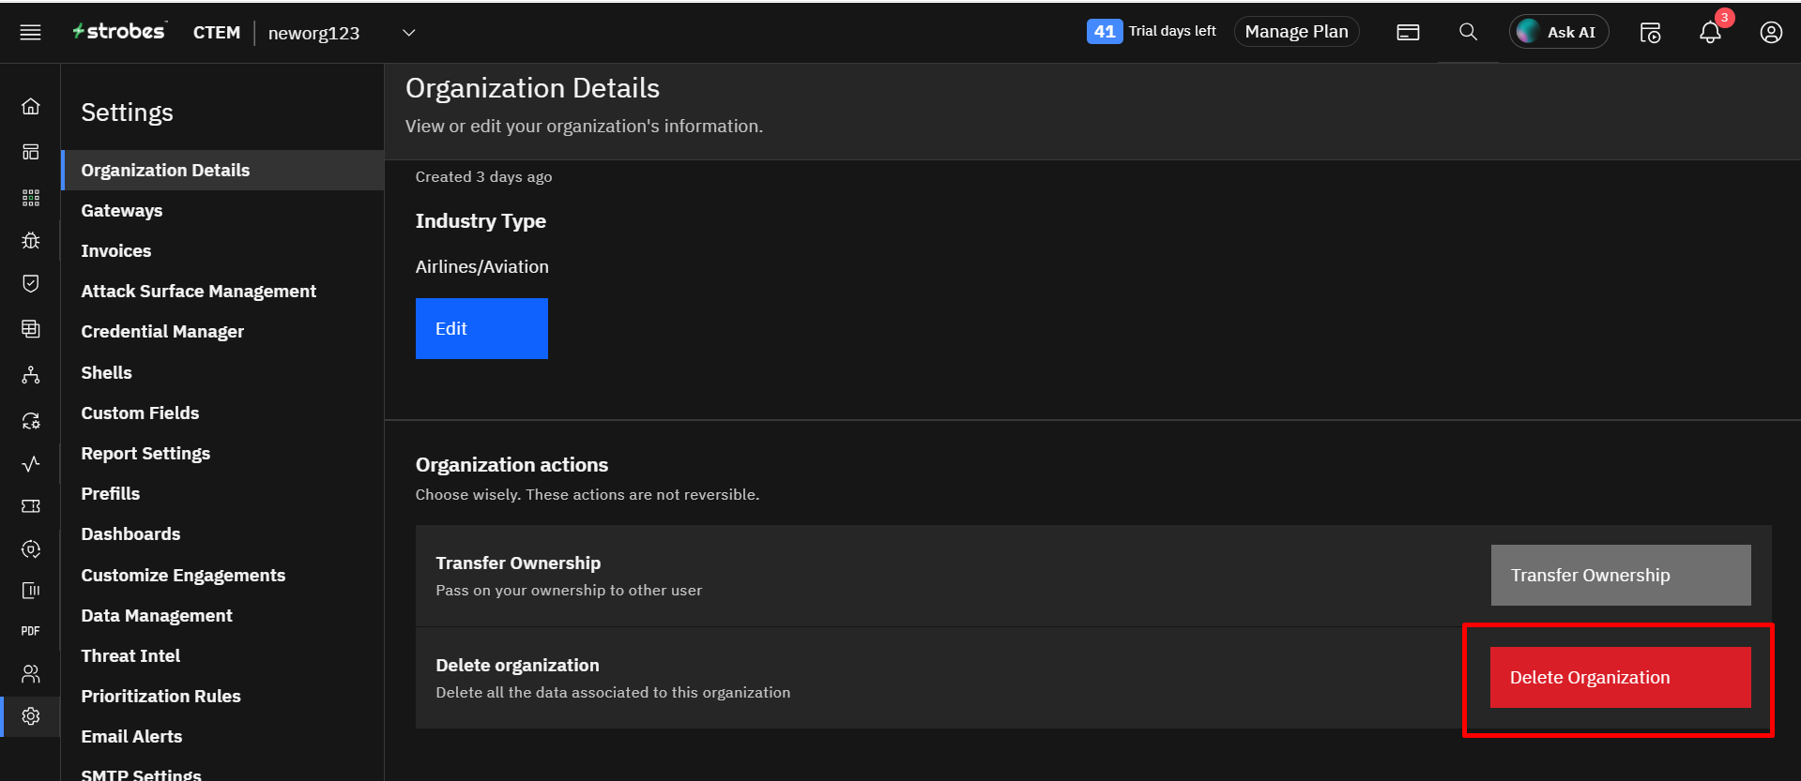Screen dimensions: 1801x781
Task: Open the Ask AI assistant
Action: point(1558,33)
